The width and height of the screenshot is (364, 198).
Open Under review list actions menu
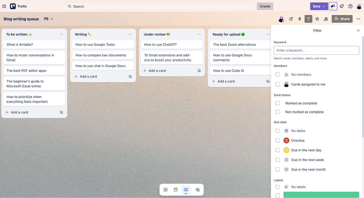pos(199,34)
